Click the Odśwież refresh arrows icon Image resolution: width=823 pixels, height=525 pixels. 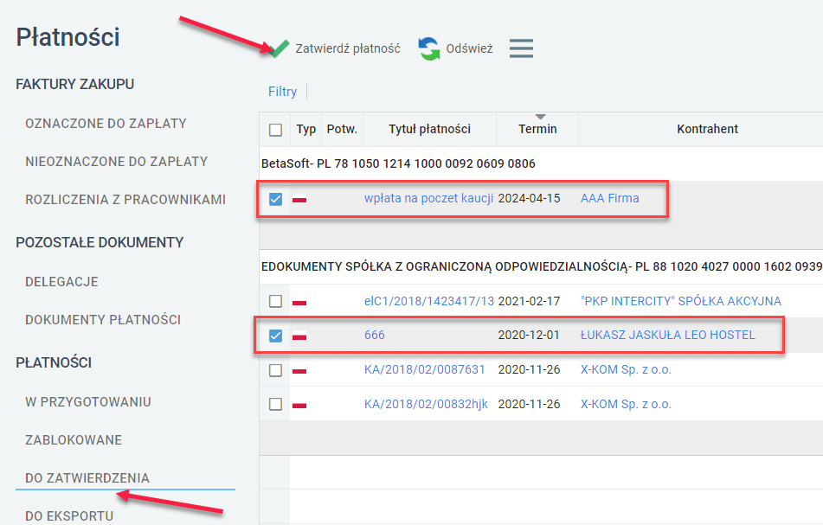coord(429,48)
